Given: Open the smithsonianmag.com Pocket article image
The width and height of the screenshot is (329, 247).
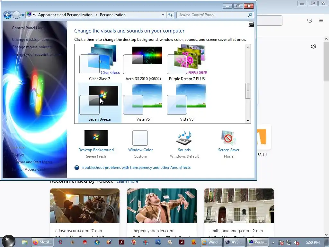Looking at the screenshot, I should click(x=239, y=206).
